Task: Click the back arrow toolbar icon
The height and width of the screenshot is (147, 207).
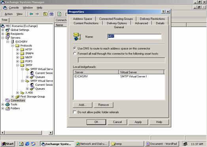Action: pyautogui.click(x=31, y=14)
